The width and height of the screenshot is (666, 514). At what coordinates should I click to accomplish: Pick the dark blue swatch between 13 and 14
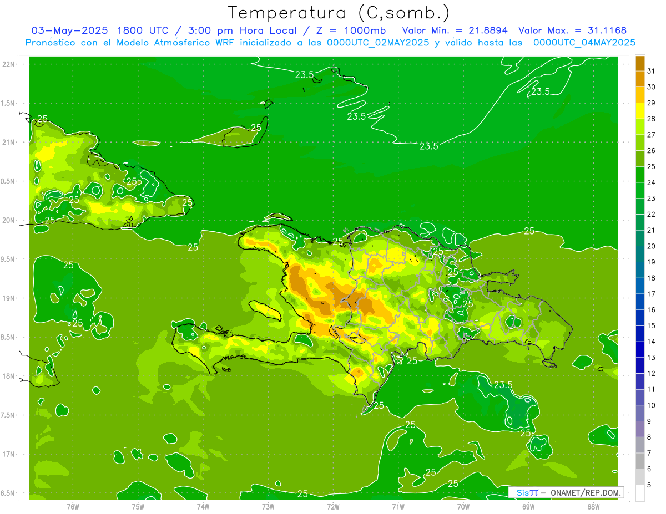click(x=640, y=349)
